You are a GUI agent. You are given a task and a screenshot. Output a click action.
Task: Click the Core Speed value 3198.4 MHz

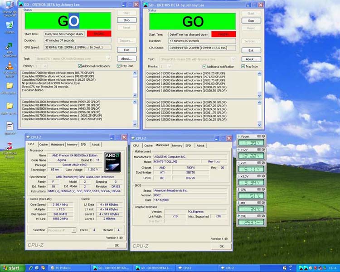coord(60,204)
